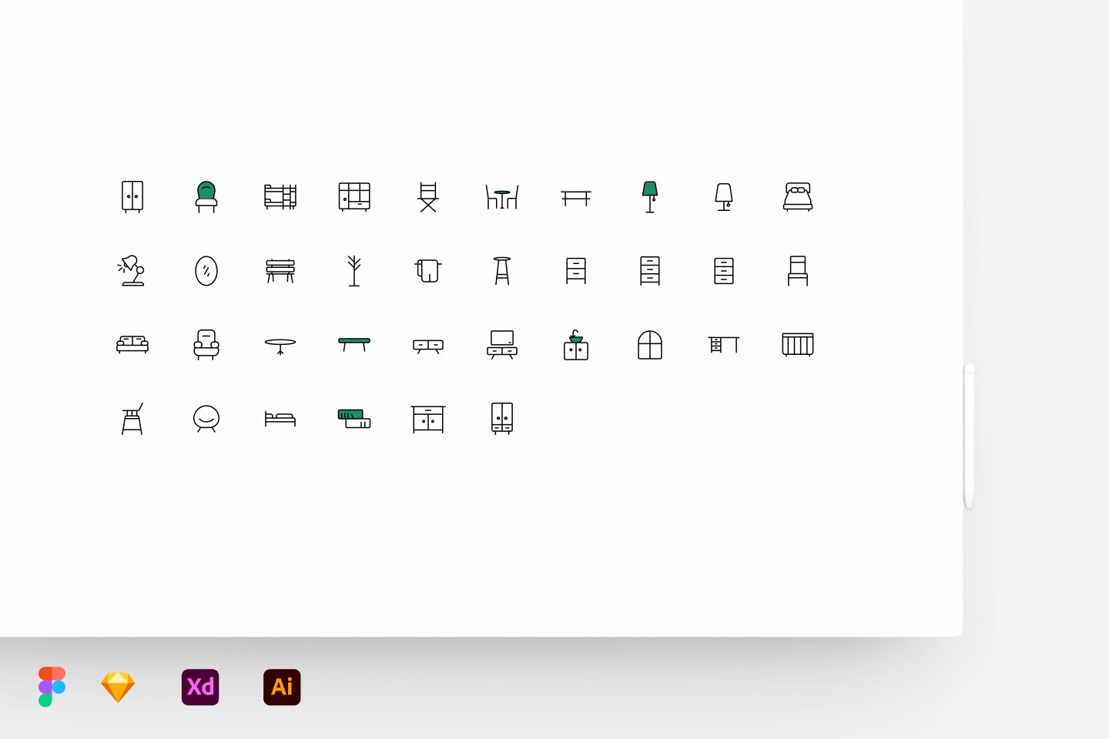
Task: Select the front-view chair icon in second row
Action: tap(798, 270)
